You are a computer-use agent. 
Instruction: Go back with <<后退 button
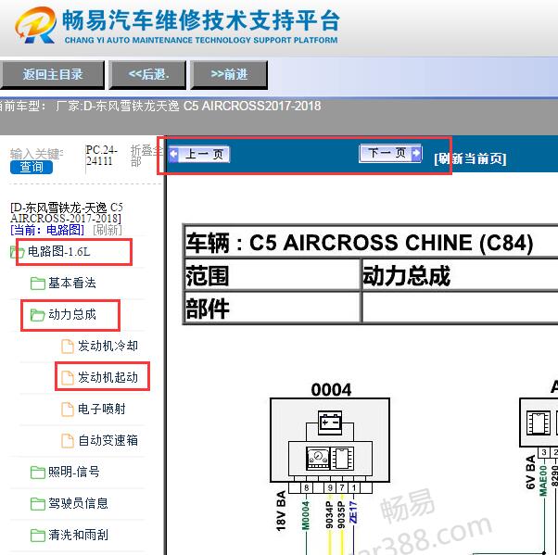click(x=147, y=74)
